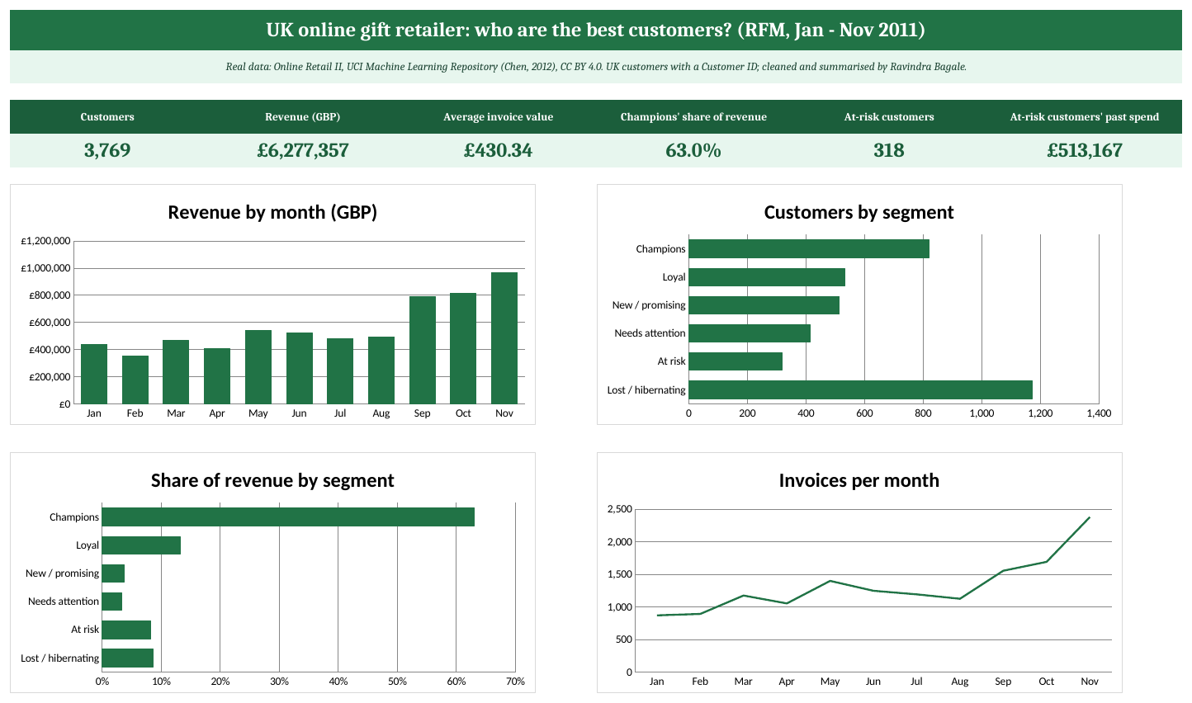Click the Needs attention bar in Customers by segment
This screenshot has height=703, width=1192.
(750, 333)
